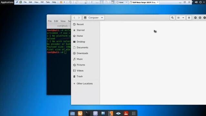Viewport: 206px width, 116px height.
Task: Open VMware Tabs menu
Action: point(48,2)
